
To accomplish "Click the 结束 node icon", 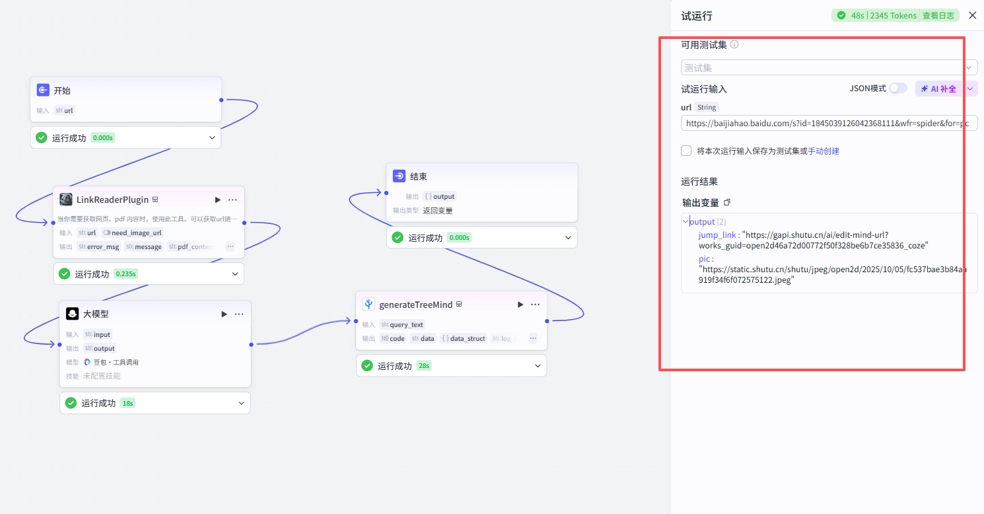I will click(399, 176).
